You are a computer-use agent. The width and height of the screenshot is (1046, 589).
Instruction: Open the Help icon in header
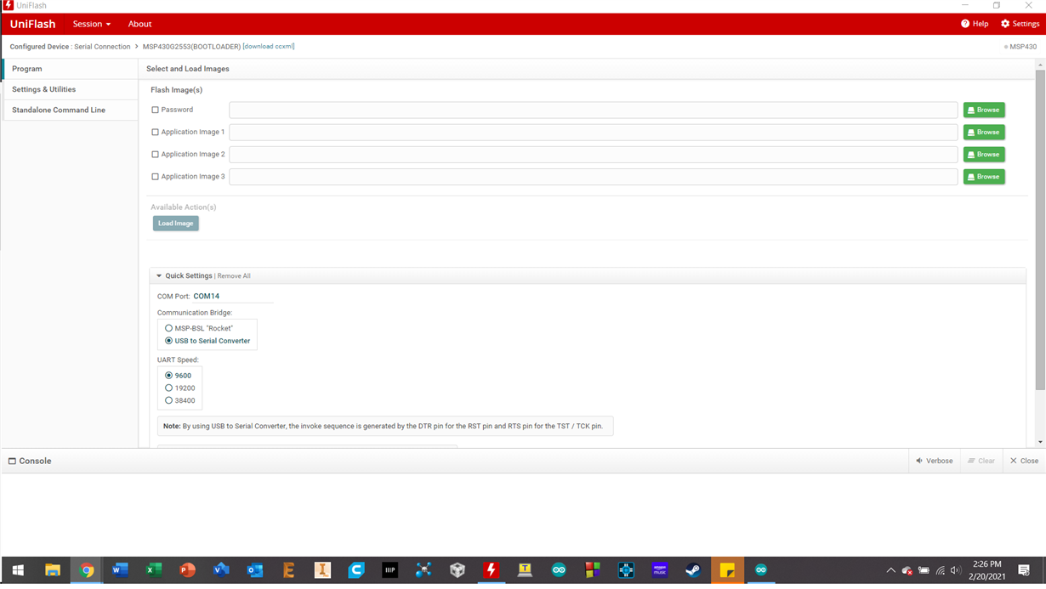[x=965, y=24]
